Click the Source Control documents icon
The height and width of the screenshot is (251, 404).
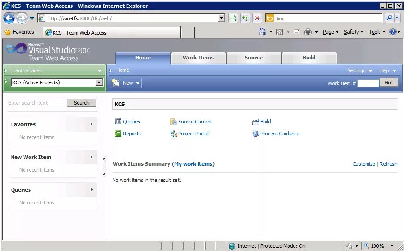coord(174,122)
